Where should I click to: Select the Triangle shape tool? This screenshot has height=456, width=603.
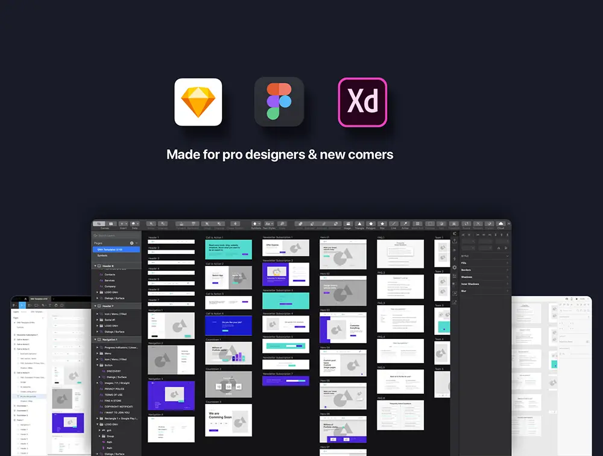(359, 224)
